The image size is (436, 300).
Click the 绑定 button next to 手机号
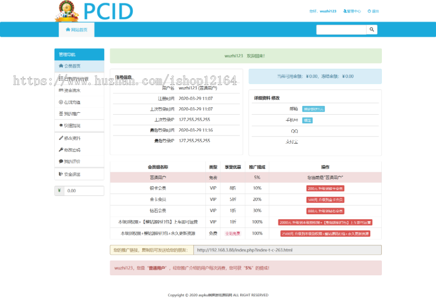pyautogui.click(x=307, y=120)
